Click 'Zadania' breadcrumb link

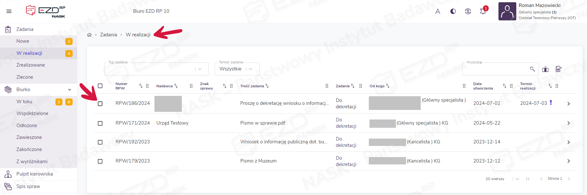109,35
